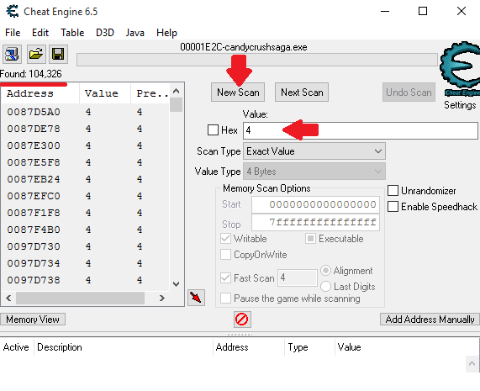Select result address 0087EB24
This screenshot has width=480, height=391.
[34, 179]
